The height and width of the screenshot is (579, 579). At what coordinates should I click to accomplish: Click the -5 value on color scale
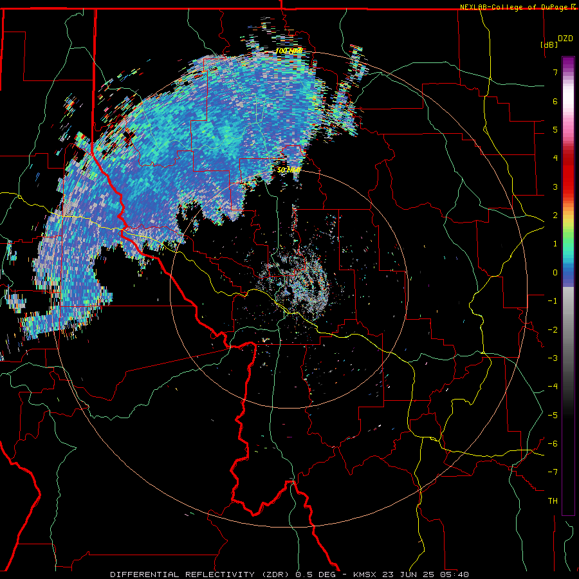coord(553,416)
